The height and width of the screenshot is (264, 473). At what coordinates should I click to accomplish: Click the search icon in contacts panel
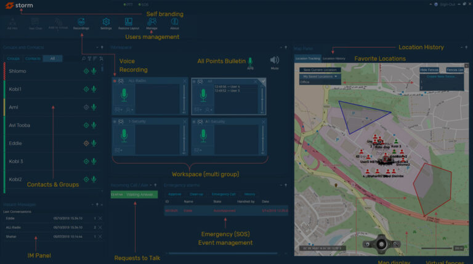84,59
